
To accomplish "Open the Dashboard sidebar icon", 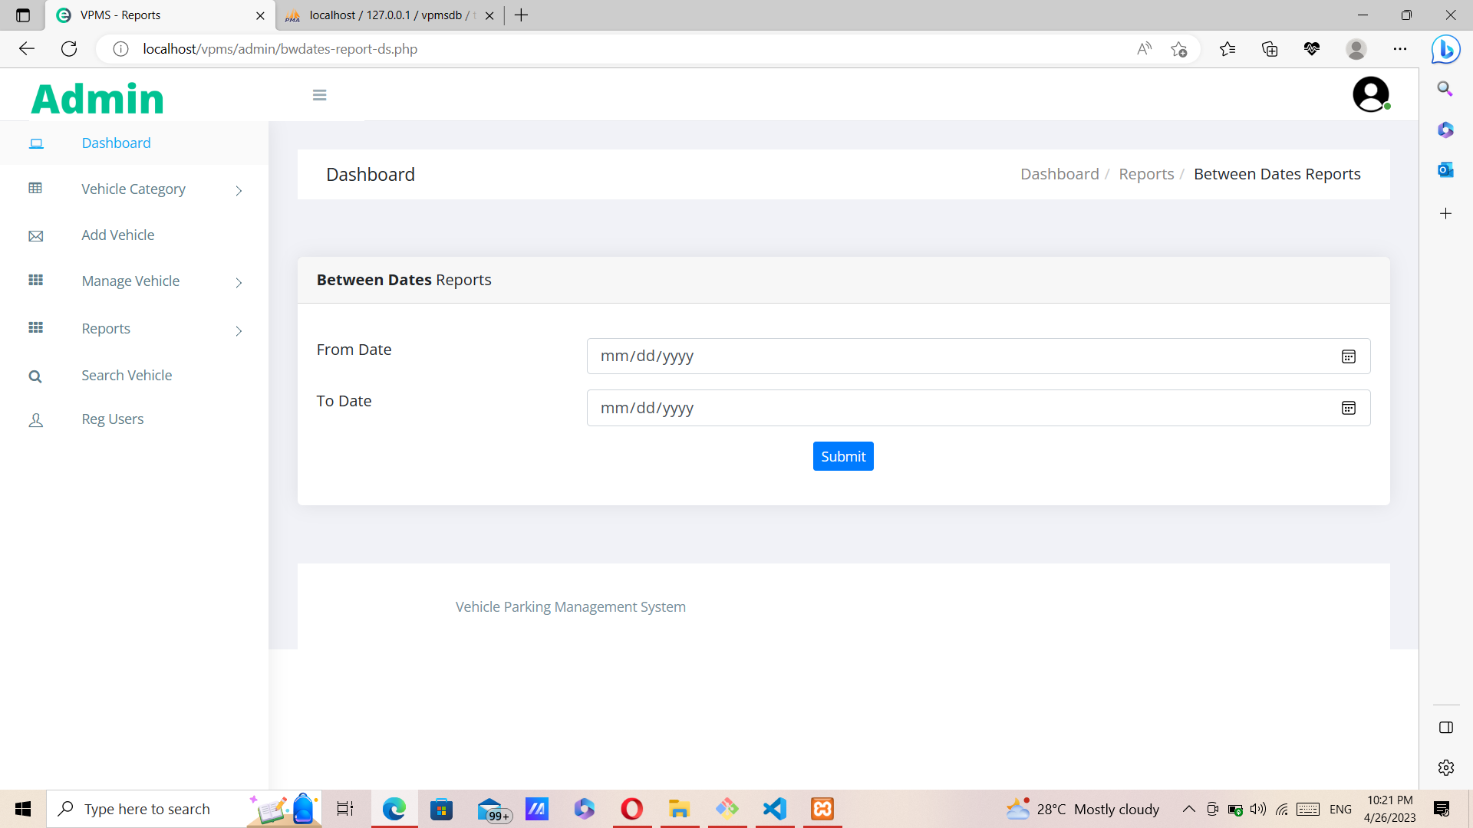I will pos(35,143).
